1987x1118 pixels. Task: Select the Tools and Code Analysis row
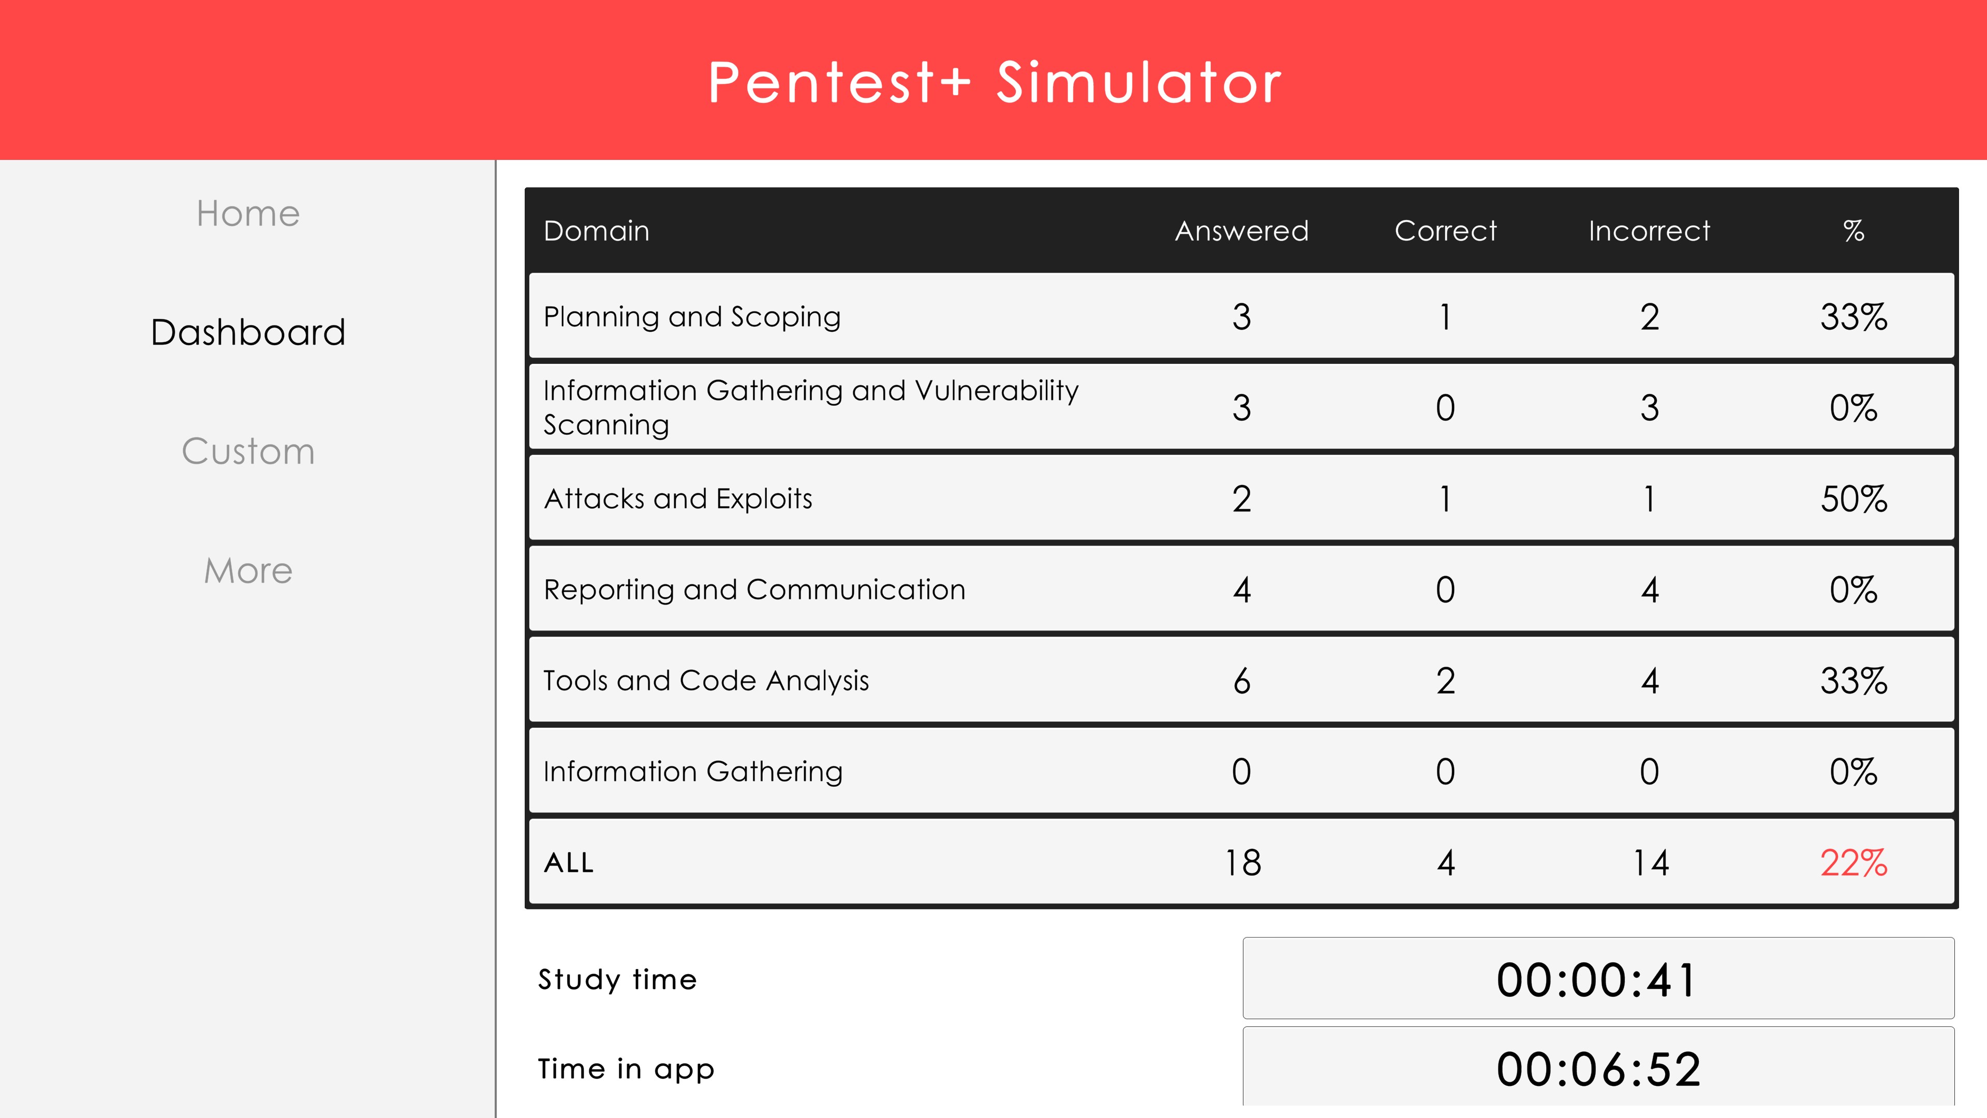click(x=706, y=681)
